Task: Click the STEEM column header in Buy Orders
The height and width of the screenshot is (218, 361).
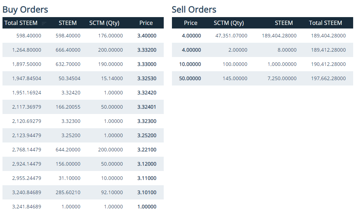Action: click(68, 23)
